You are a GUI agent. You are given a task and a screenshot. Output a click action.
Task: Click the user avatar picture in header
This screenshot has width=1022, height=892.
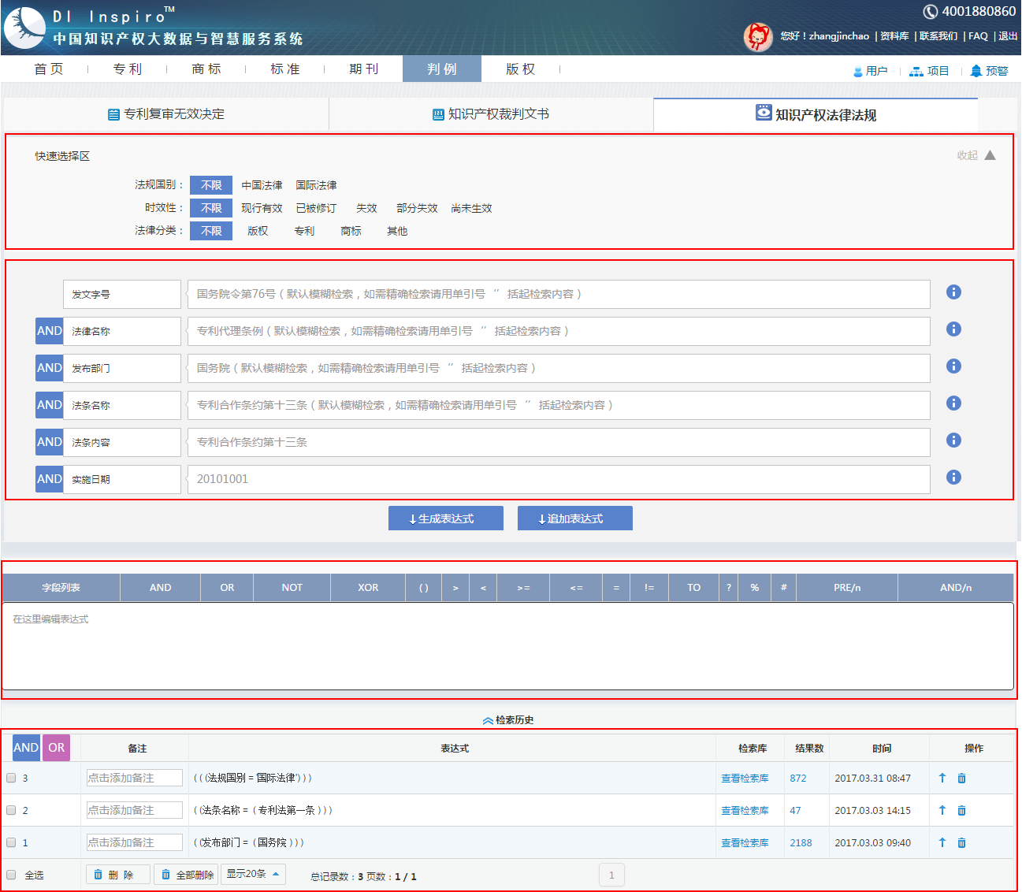click(758, 36)
